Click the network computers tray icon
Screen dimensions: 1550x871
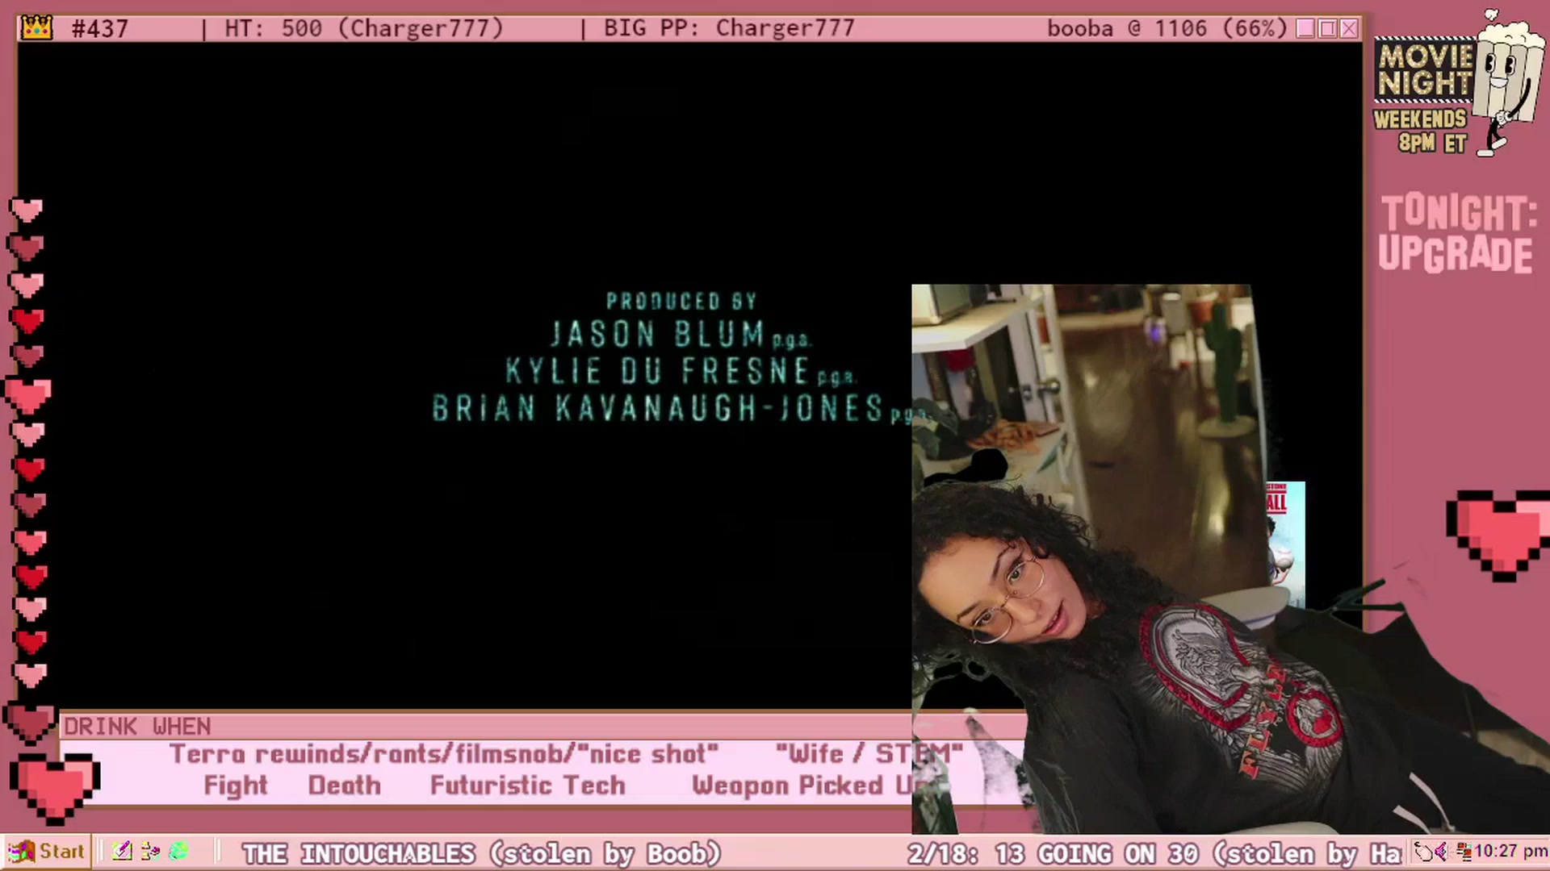coord(1464,852)
